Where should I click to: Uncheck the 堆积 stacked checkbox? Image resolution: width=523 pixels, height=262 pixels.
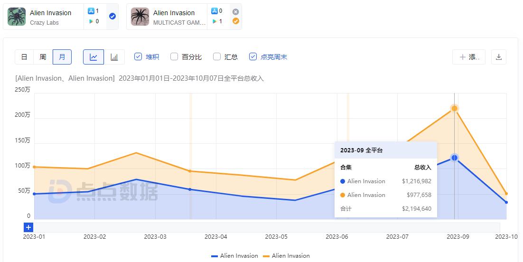point(138,57)
